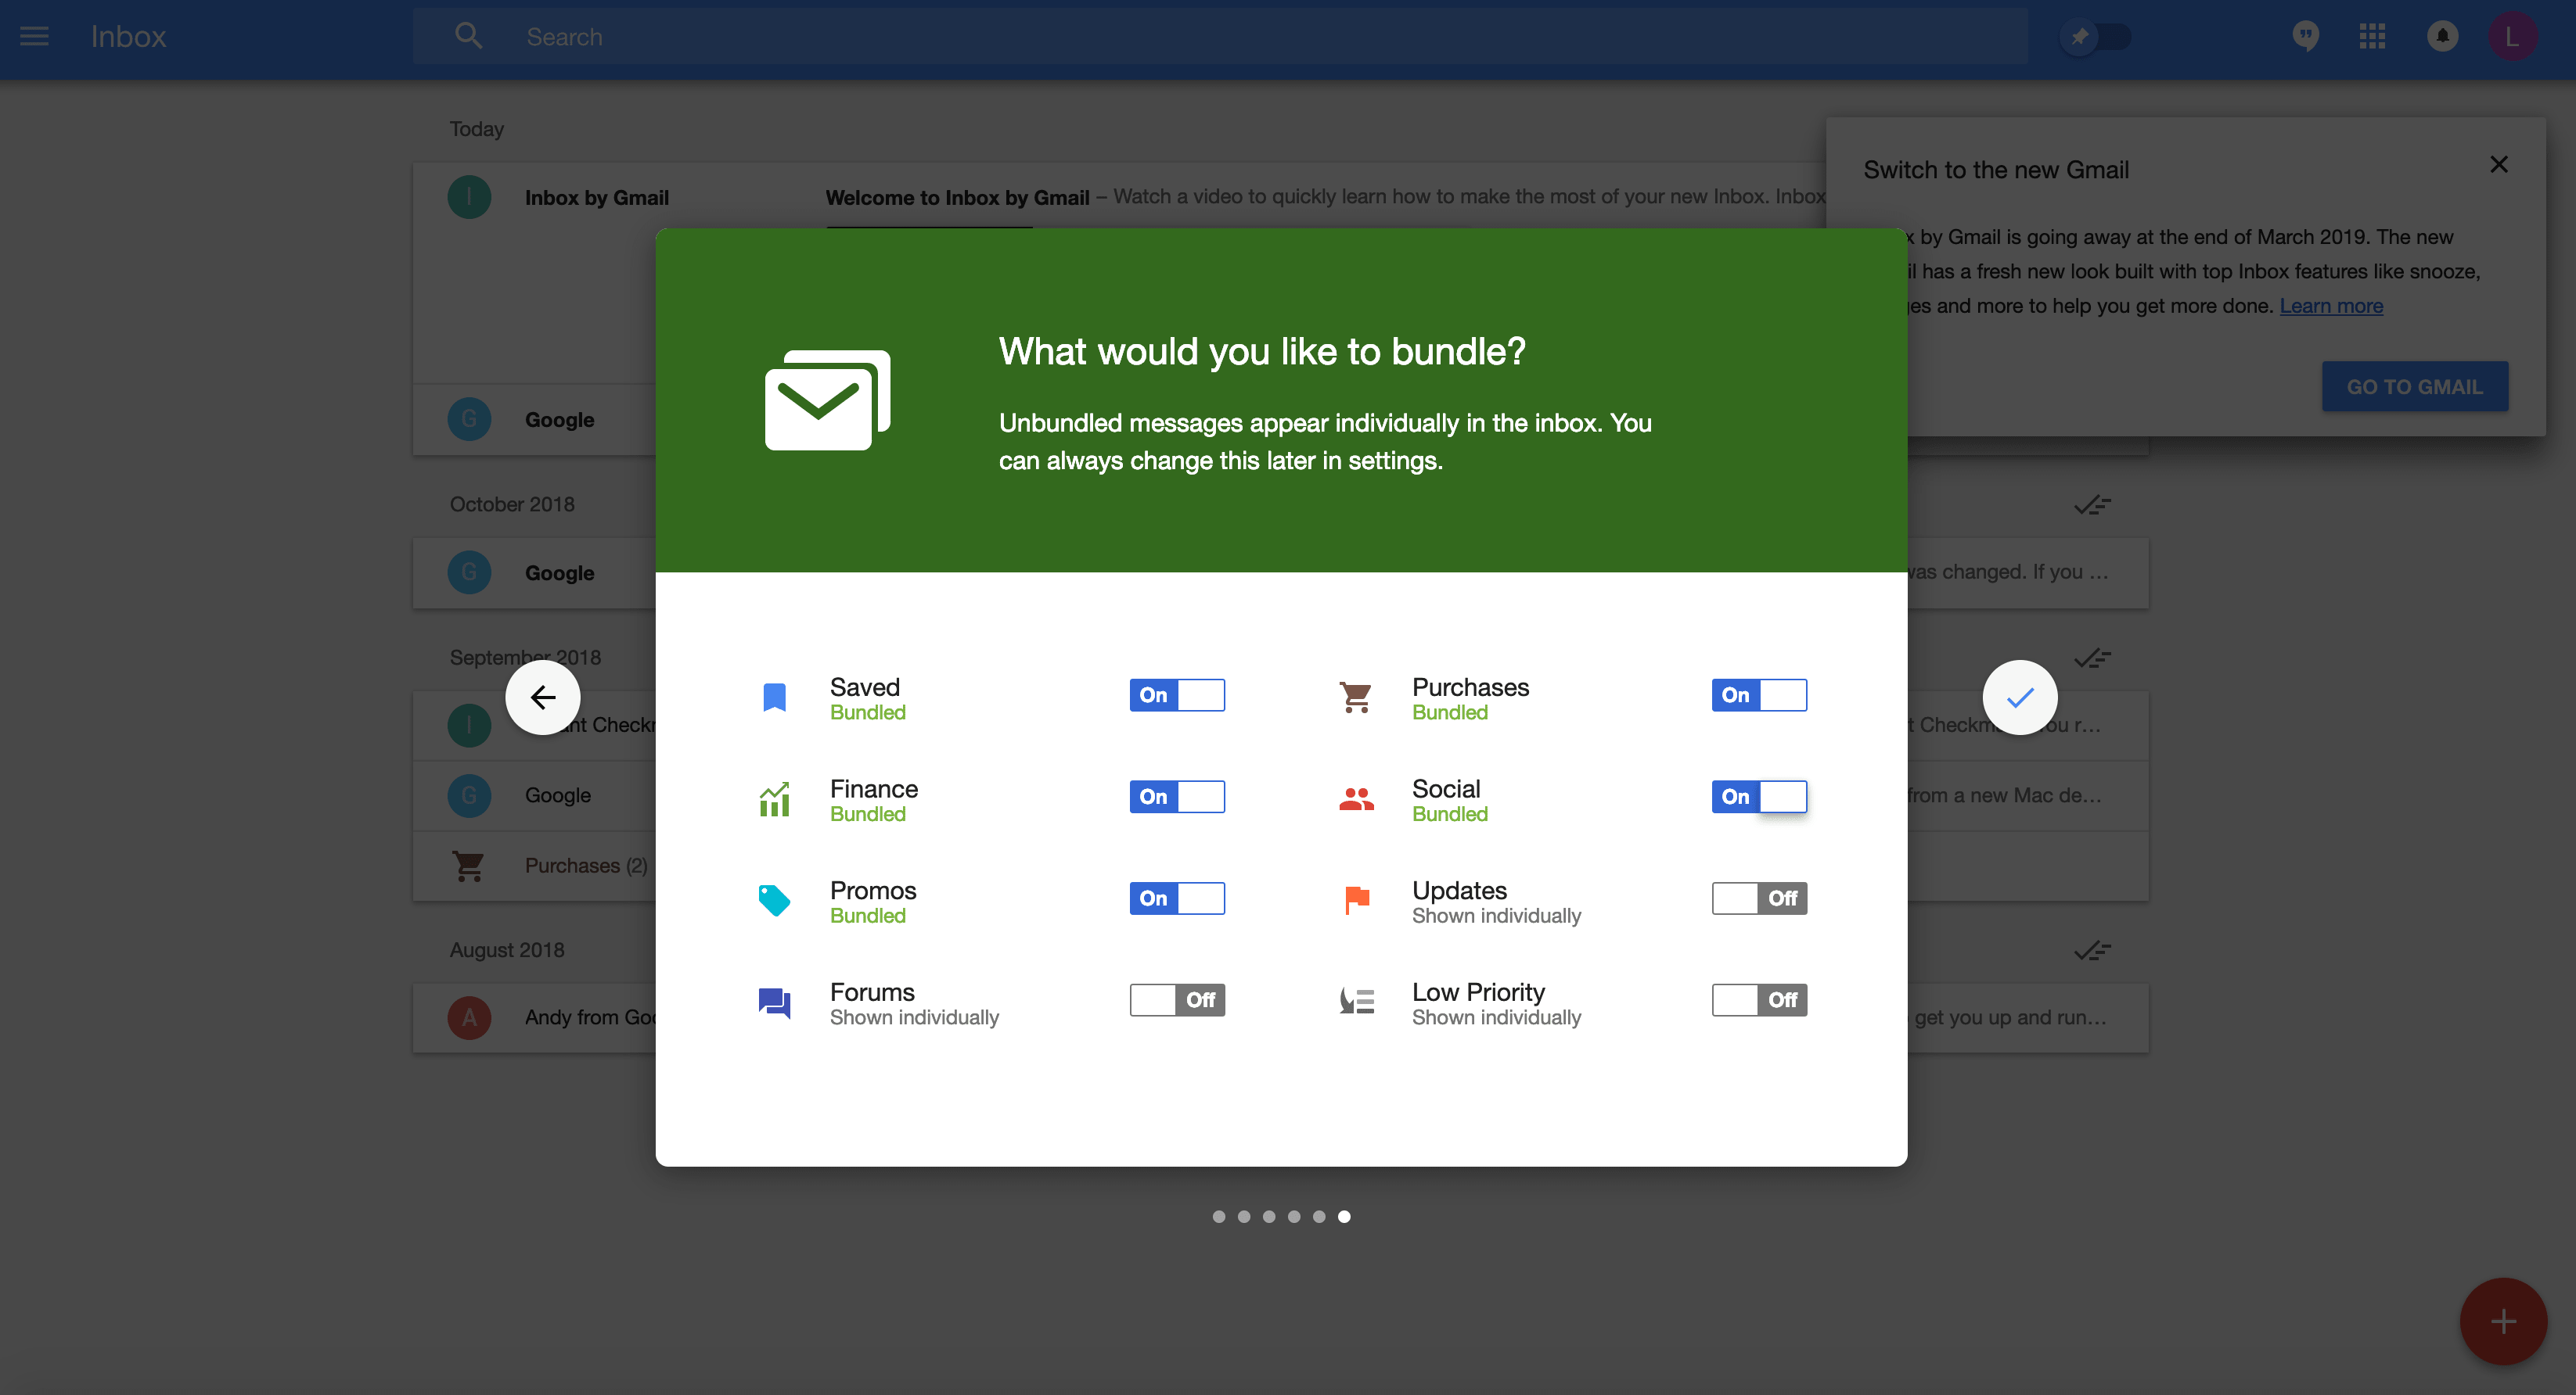The width and height of the screenshot is (2576, 1395).
Task: Turn on the Low Priority bundle
Action: pyautogui.click(x=1758, y=999)
